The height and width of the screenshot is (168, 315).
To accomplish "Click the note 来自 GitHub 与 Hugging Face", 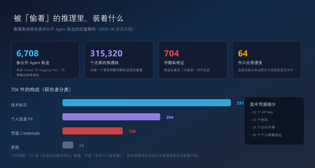I will [40, 73].
